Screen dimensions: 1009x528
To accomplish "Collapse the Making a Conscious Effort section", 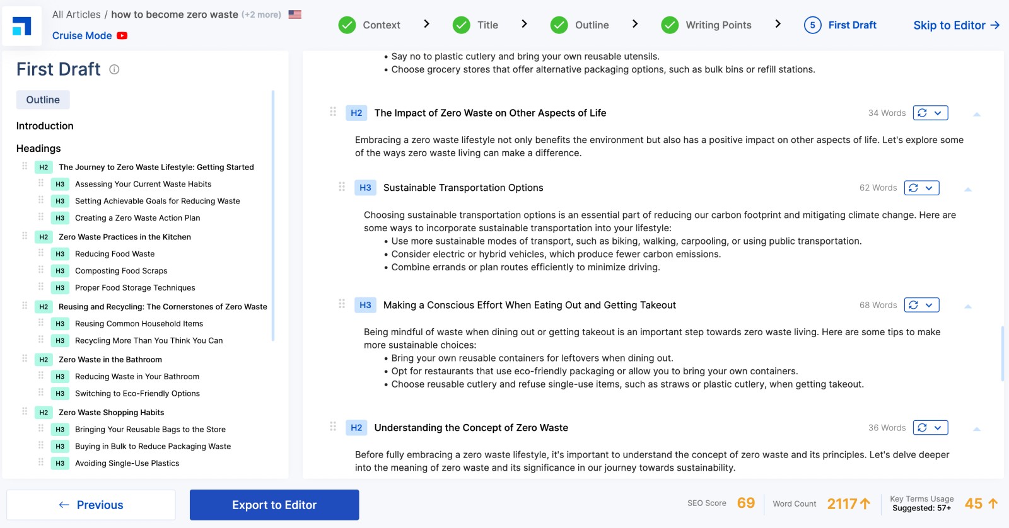I will coord(968,306).
